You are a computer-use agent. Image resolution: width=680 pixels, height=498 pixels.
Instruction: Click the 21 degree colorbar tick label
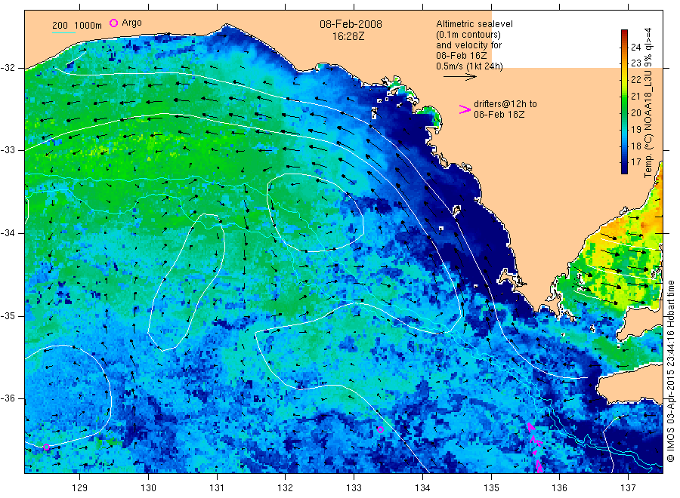(x=635, y=96)
